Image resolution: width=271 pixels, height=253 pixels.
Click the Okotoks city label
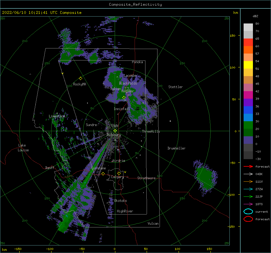(120, 201)
